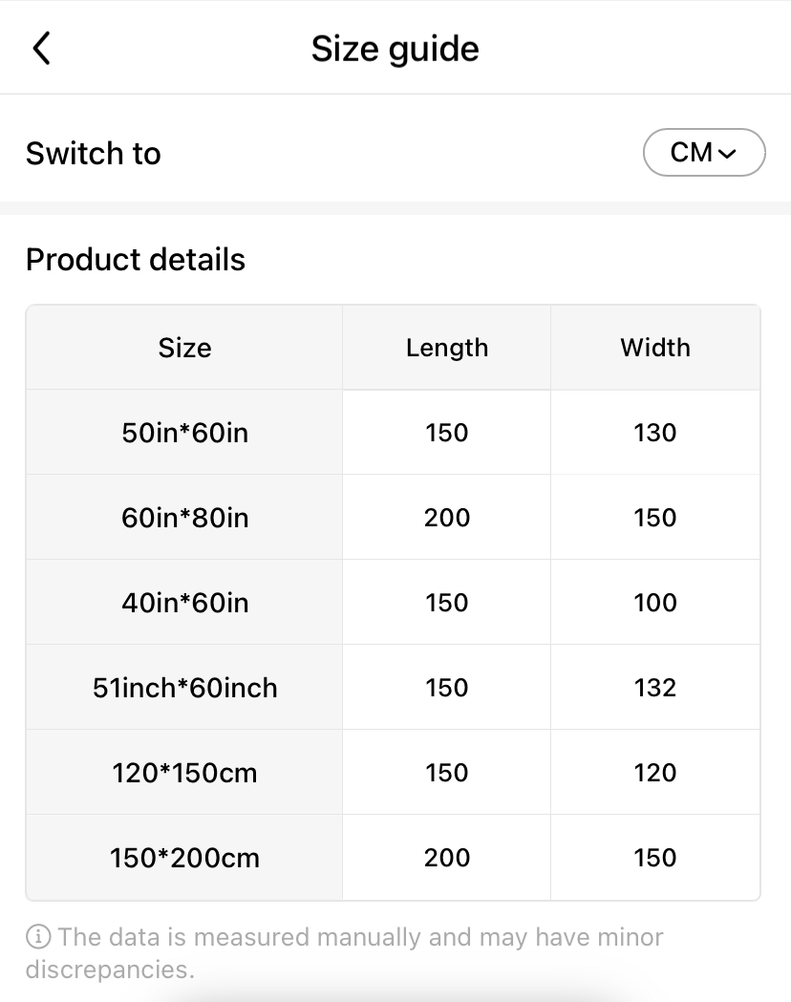The width and height of the screenshot is (791, 1002).
Task: Tap the 40in*60in size row
Action: [184, 603]
